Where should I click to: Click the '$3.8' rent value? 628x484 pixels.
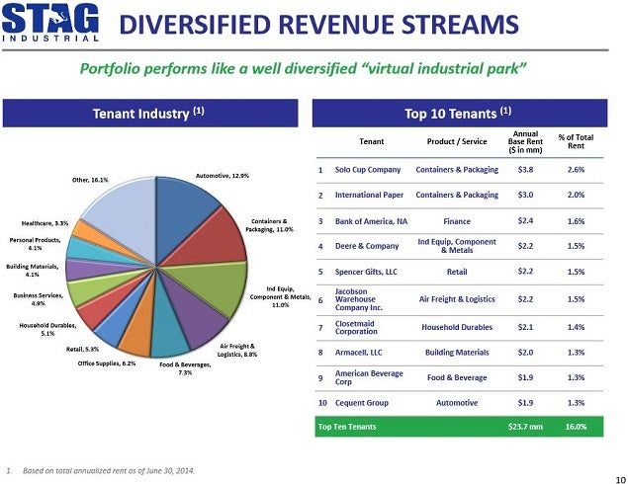click(x=525, y=169)
